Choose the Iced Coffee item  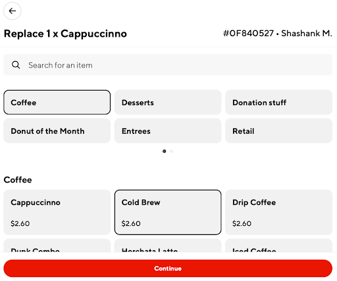pos(278,246)
